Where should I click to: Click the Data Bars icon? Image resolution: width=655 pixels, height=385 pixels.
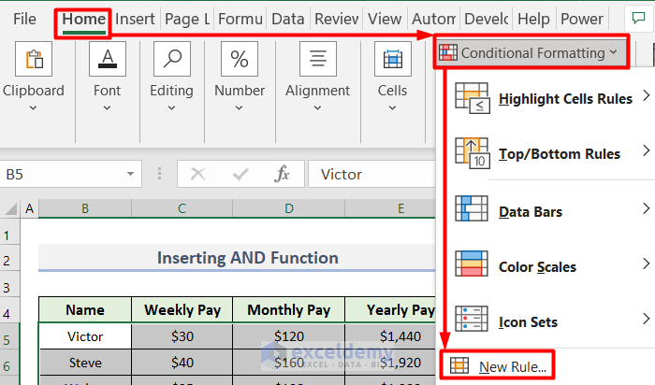coord(472,208)
